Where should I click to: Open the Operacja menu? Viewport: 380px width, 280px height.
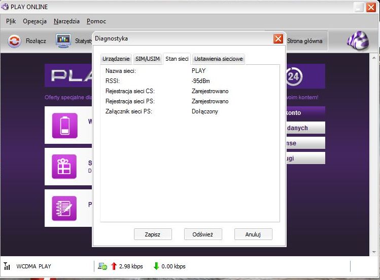point(34,21)
